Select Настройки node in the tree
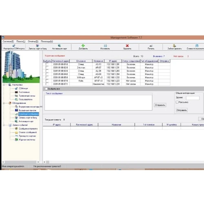 click(x=18, y=85)
